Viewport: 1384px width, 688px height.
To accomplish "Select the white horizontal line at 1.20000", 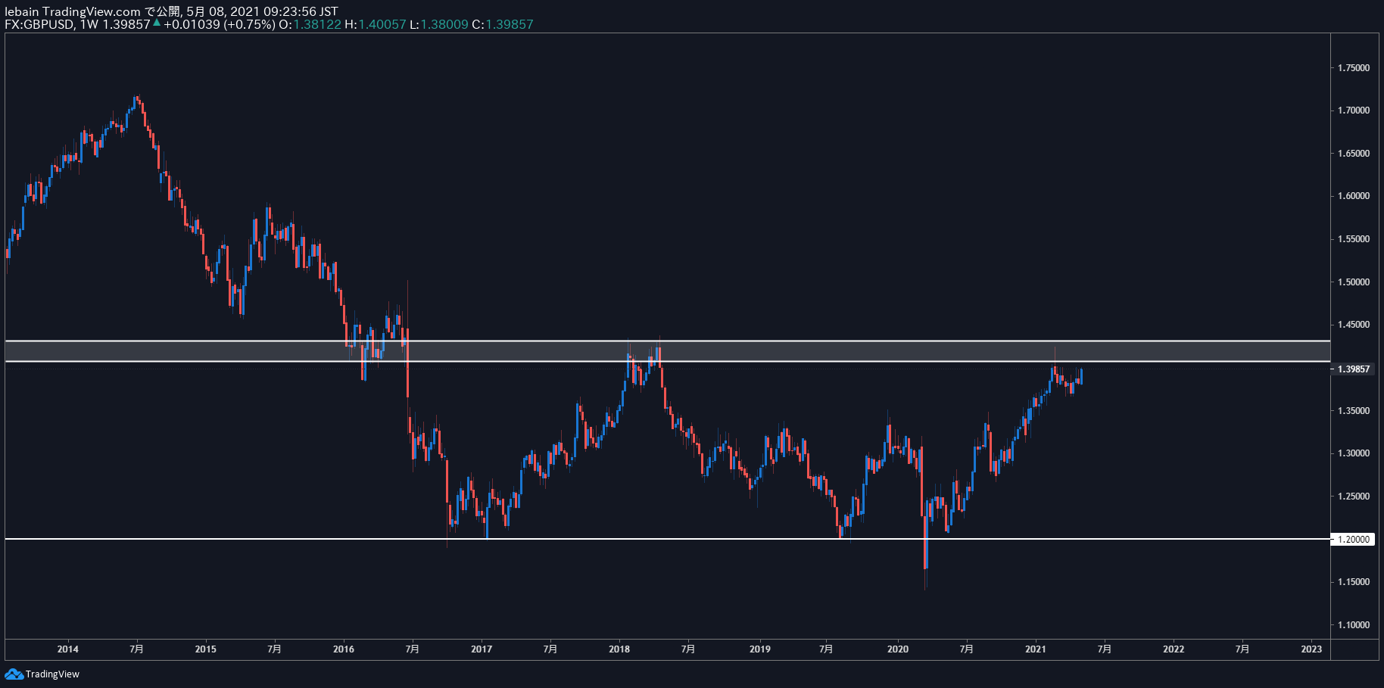I will tap(666, 539).
